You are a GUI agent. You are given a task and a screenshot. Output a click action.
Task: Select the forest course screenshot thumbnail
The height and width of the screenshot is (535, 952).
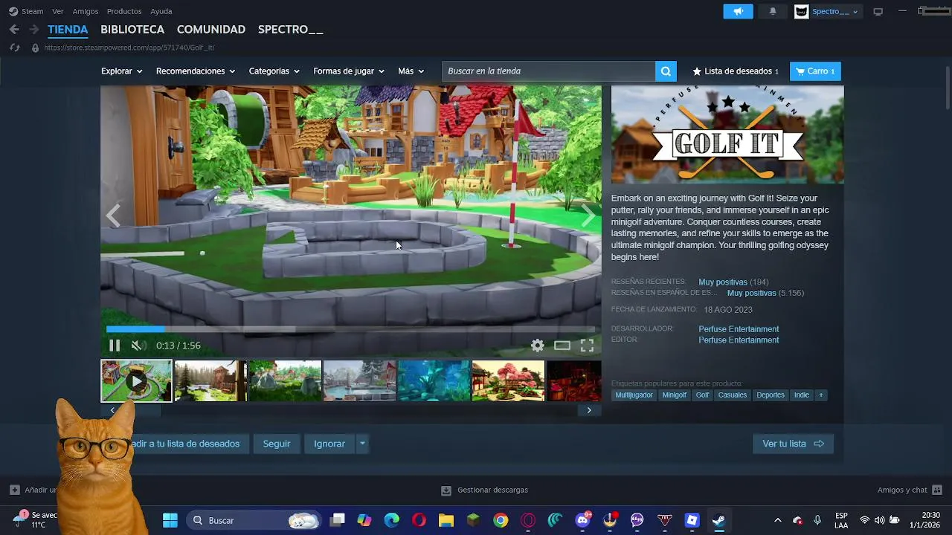click(x=210, y=381)
